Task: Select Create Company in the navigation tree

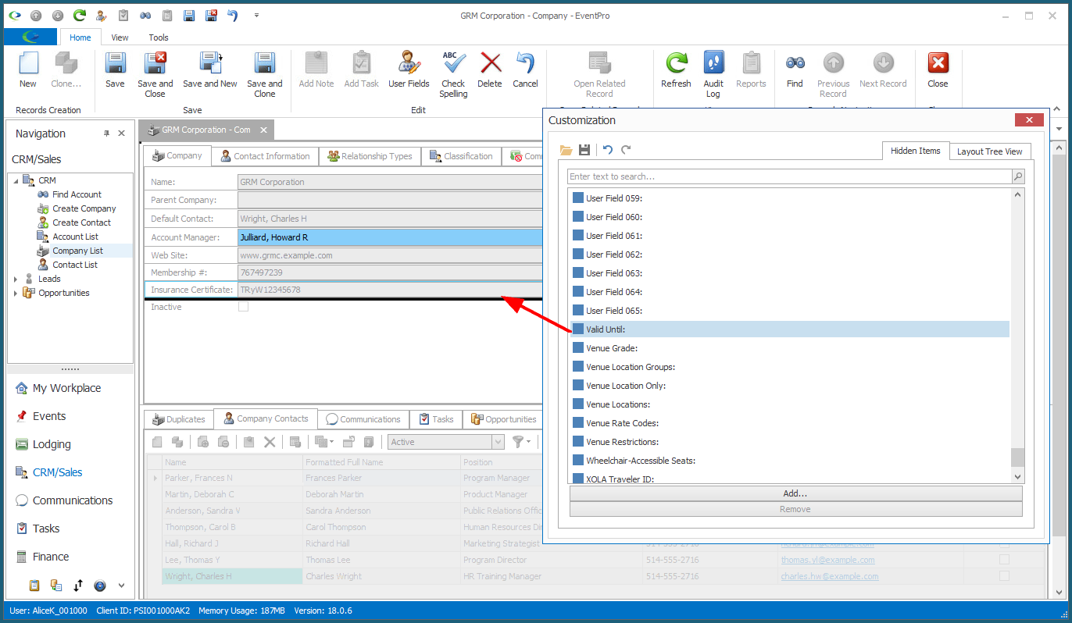Action: [84, 208]
